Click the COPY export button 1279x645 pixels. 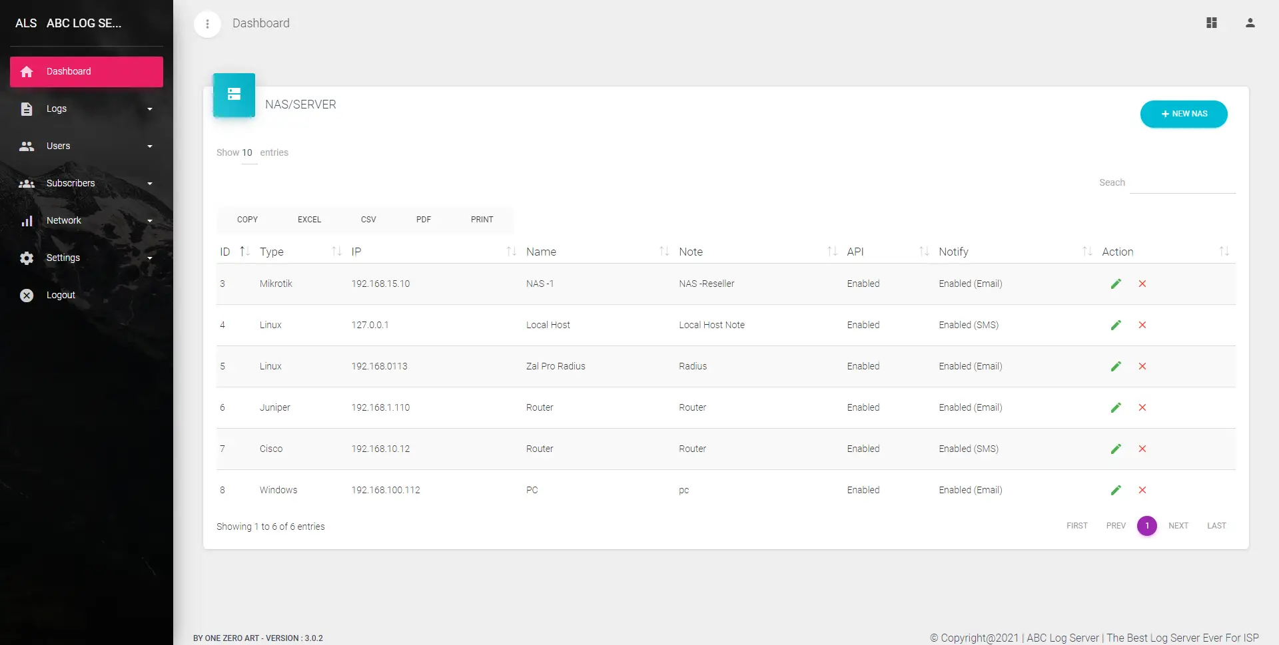[x=247, y=220]
